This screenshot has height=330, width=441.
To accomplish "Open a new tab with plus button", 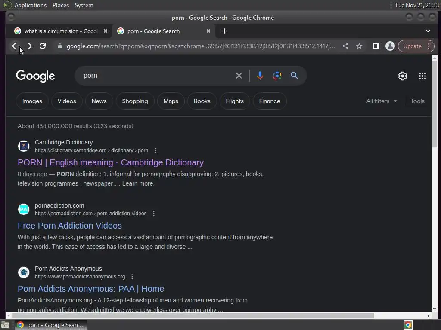I will 225,31.
